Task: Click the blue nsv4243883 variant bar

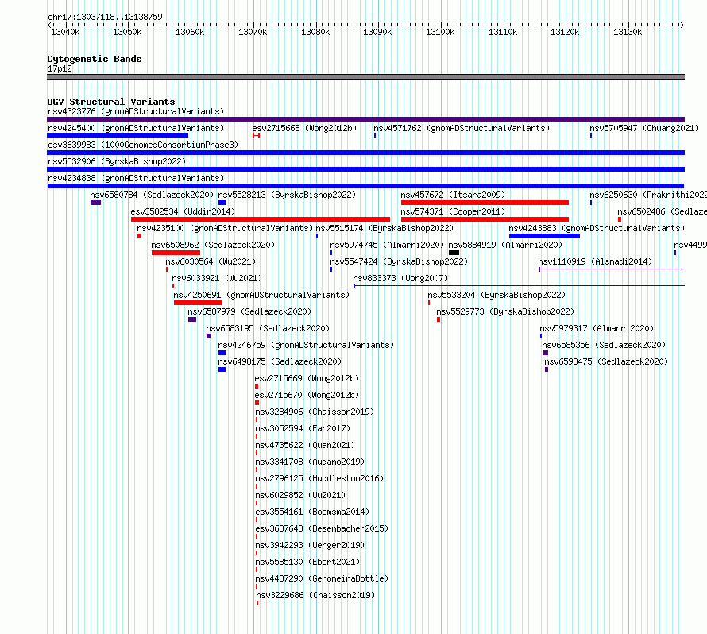Action: pos(544,236)
